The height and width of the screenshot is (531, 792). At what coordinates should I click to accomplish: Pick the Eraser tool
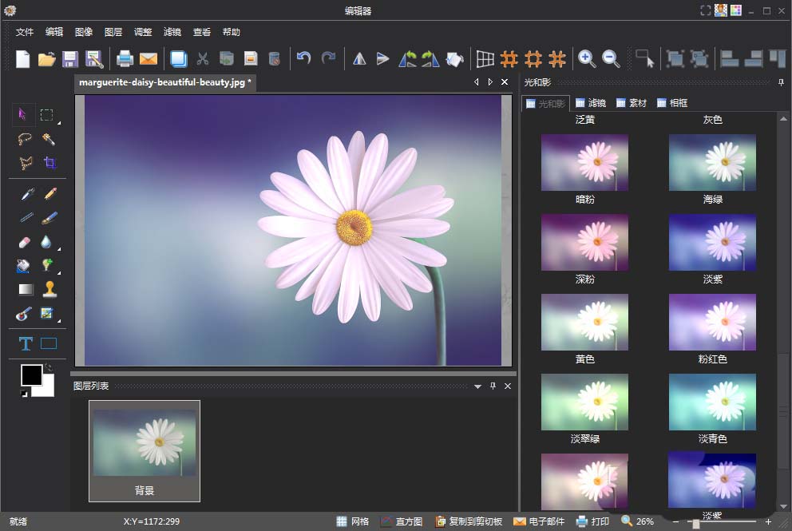pyautogui.click(x=24, y=242)
